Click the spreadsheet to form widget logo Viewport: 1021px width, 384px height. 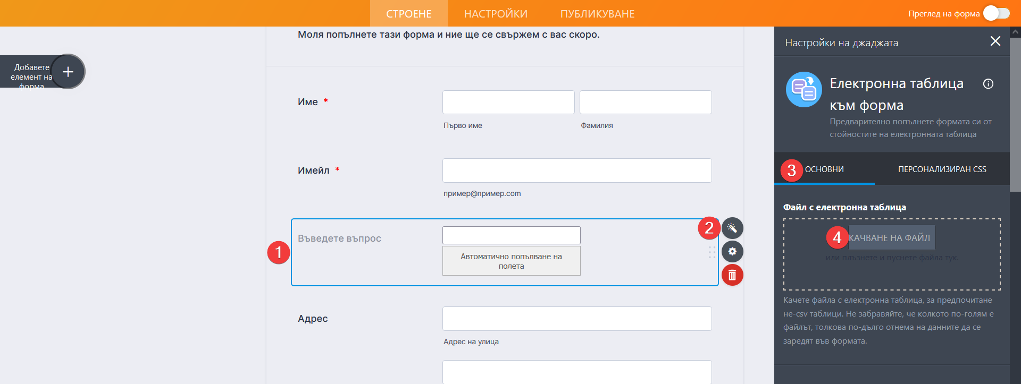pos(804,90)
